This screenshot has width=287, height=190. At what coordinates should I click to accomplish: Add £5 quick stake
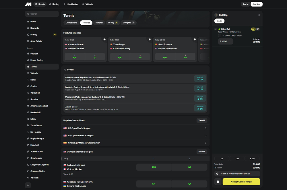(x=222, y=158)
